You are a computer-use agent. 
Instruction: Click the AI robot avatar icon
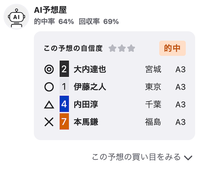[16, 17]
